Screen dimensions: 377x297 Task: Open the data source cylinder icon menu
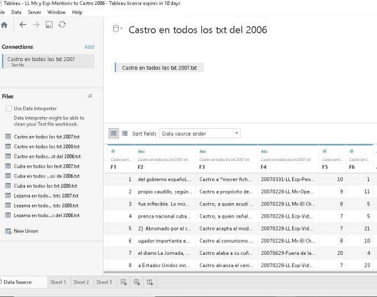point(118,29)
